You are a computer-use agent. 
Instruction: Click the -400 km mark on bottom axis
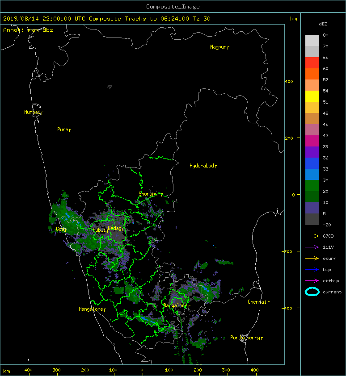pos(27,370)
